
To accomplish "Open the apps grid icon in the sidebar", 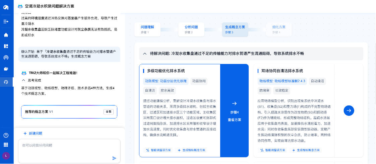I will pos(6,145).
